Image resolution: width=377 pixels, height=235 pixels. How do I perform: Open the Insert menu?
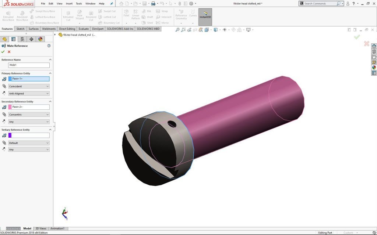click(x=69, y=3)
